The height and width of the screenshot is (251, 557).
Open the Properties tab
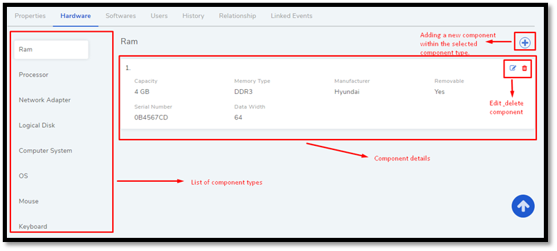(x=30, y=16)
